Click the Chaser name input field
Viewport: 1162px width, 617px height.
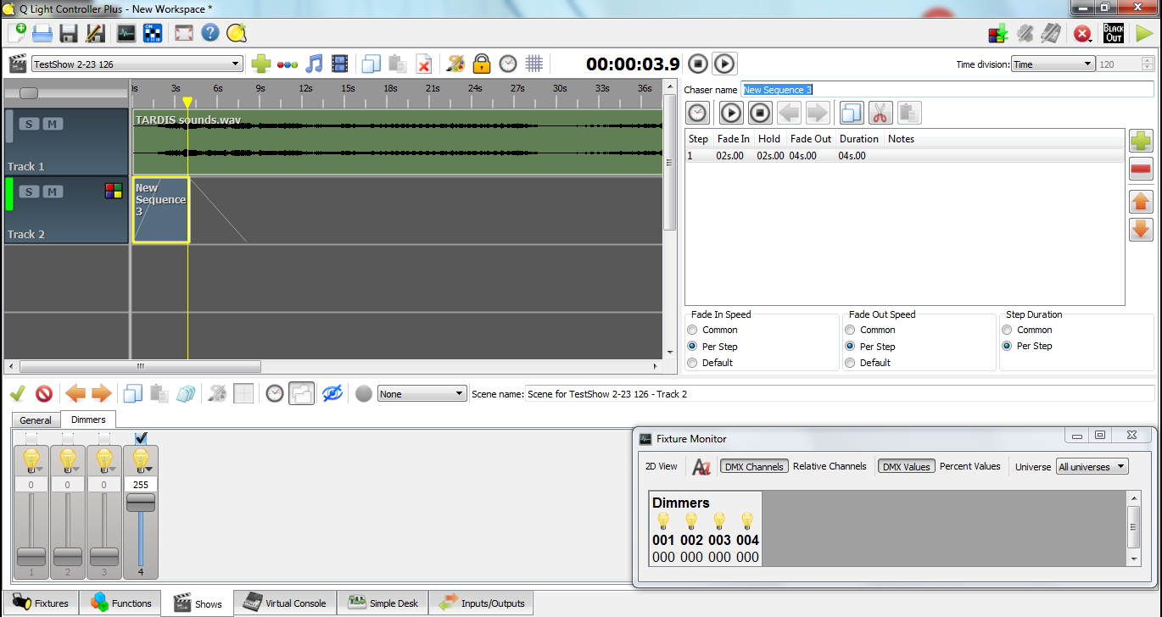[x=947, y=89]
